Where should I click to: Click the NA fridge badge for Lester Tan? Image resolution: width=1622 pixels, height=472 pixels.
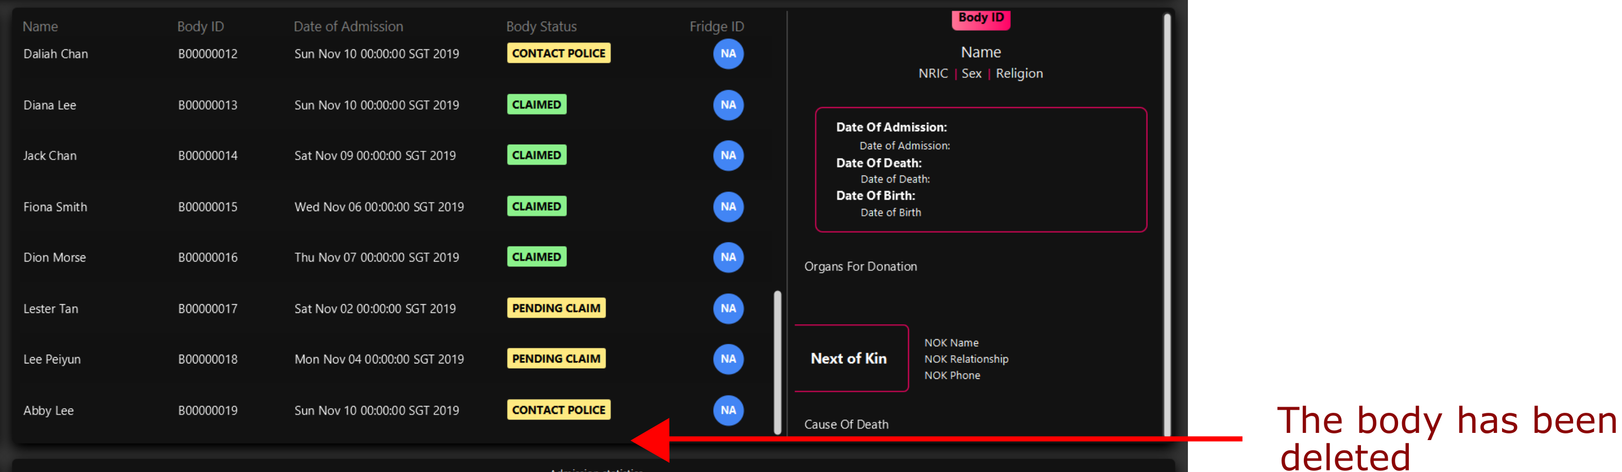tap(728, 308)
